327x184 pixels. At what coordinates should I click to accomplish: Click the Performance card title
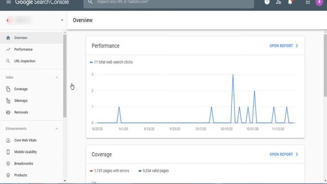click(106, 46)
